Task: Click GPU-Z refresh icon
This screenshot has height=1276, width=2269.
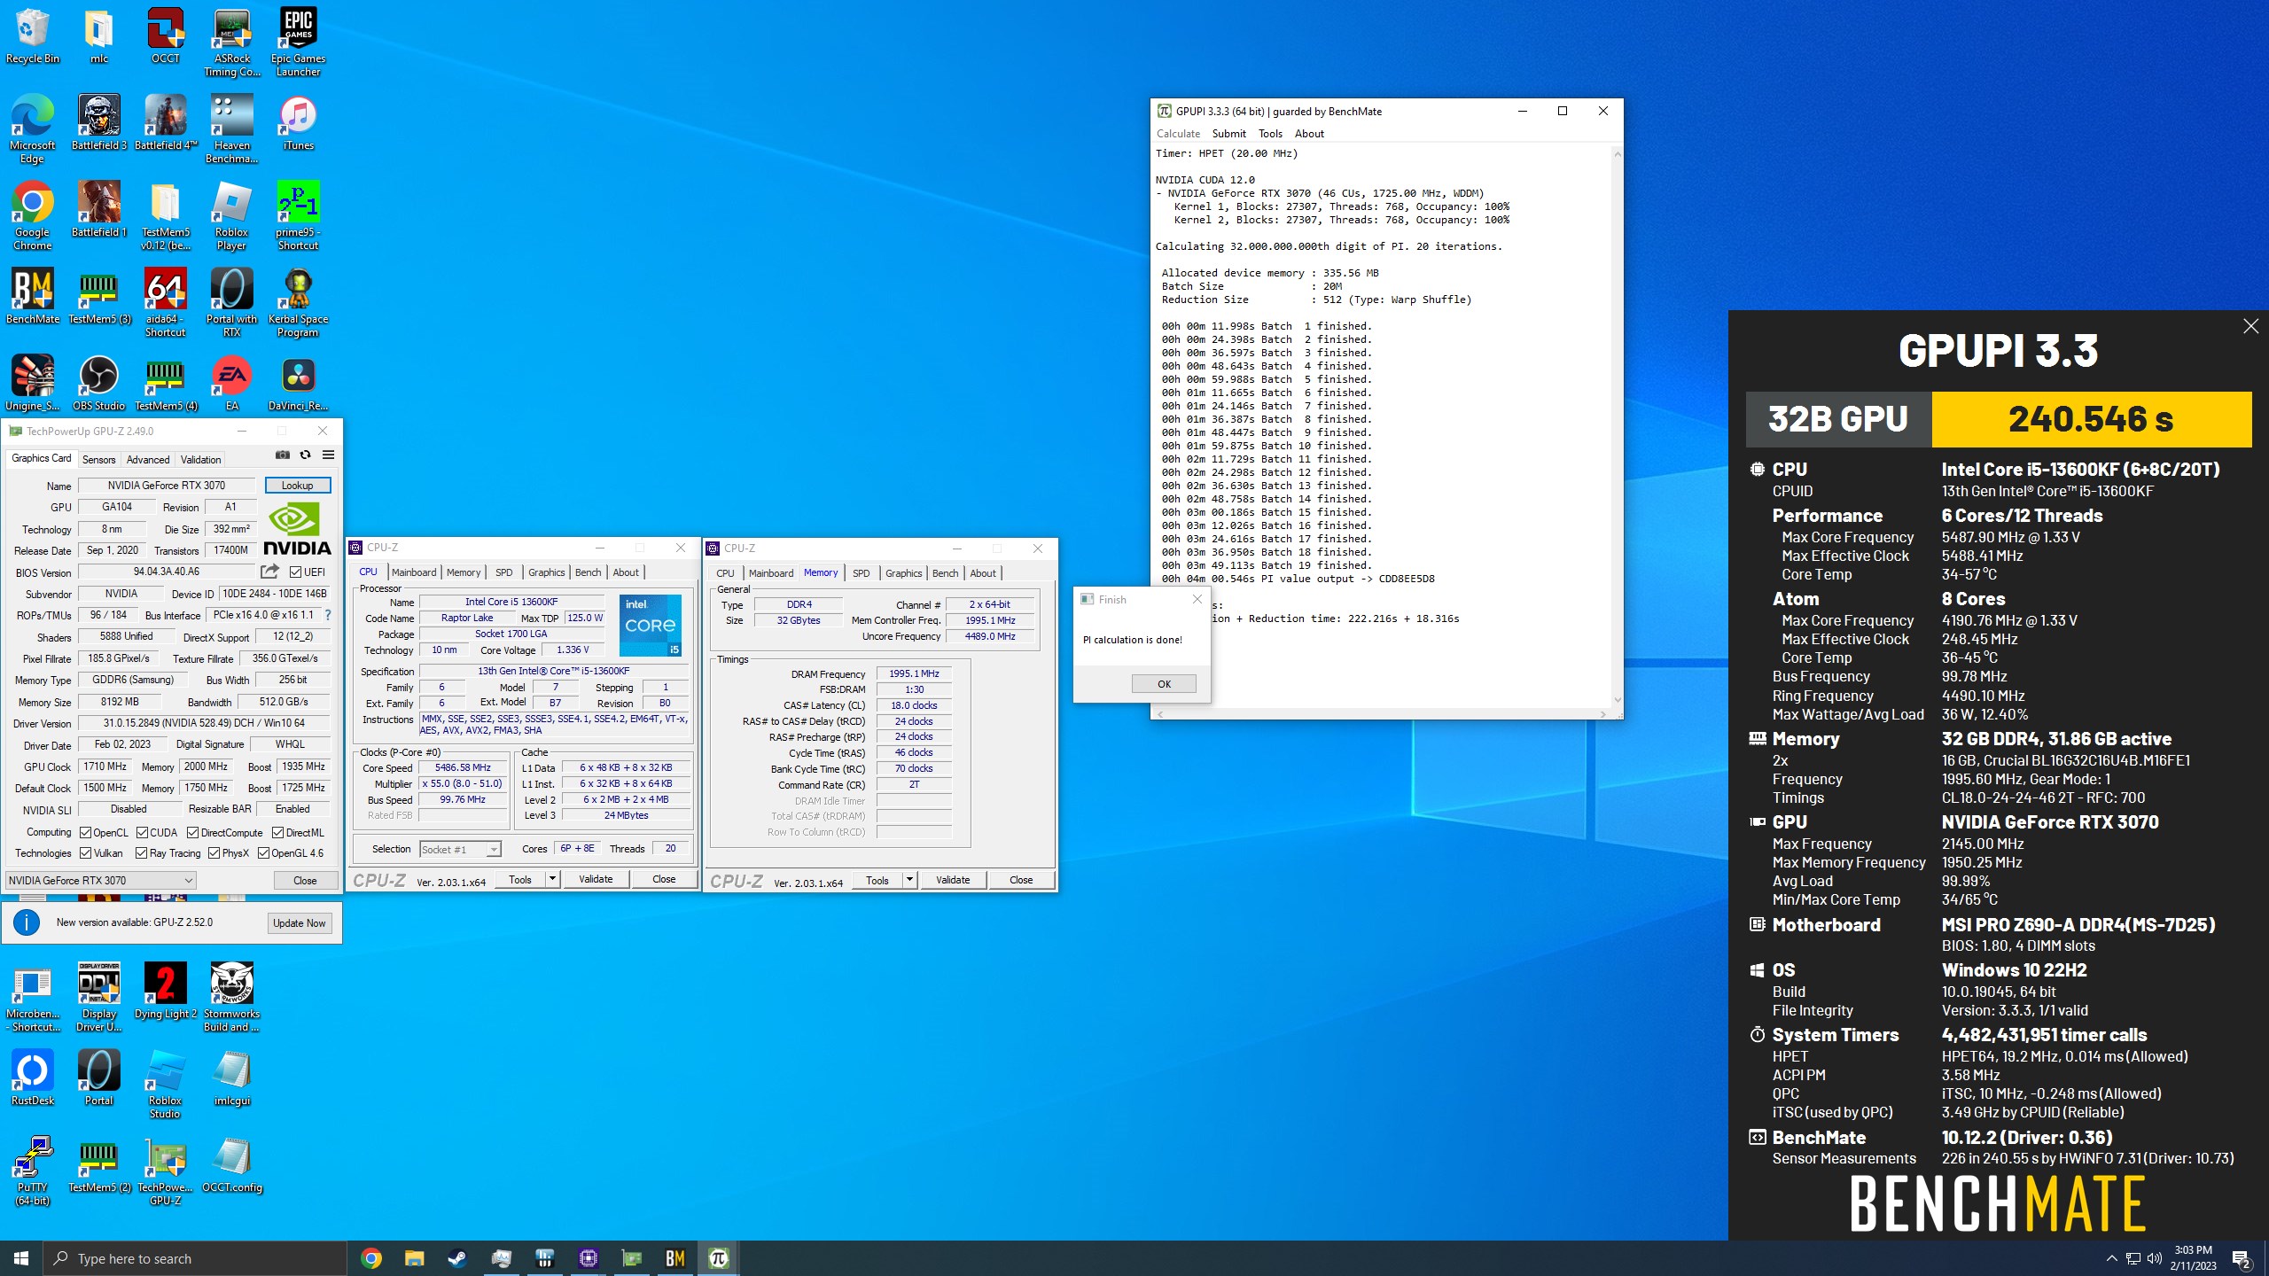Action: [305, 455]
